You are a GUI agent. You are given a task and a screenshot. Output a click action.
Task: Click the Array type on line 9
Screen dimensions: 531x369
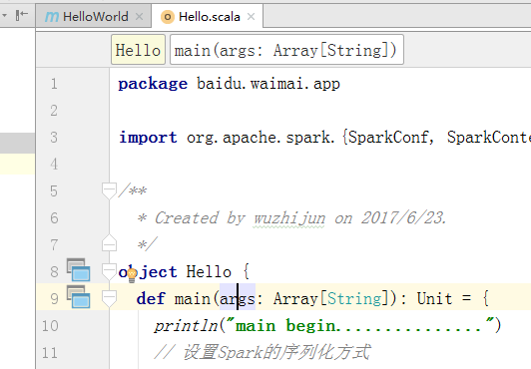click(295, 299)
